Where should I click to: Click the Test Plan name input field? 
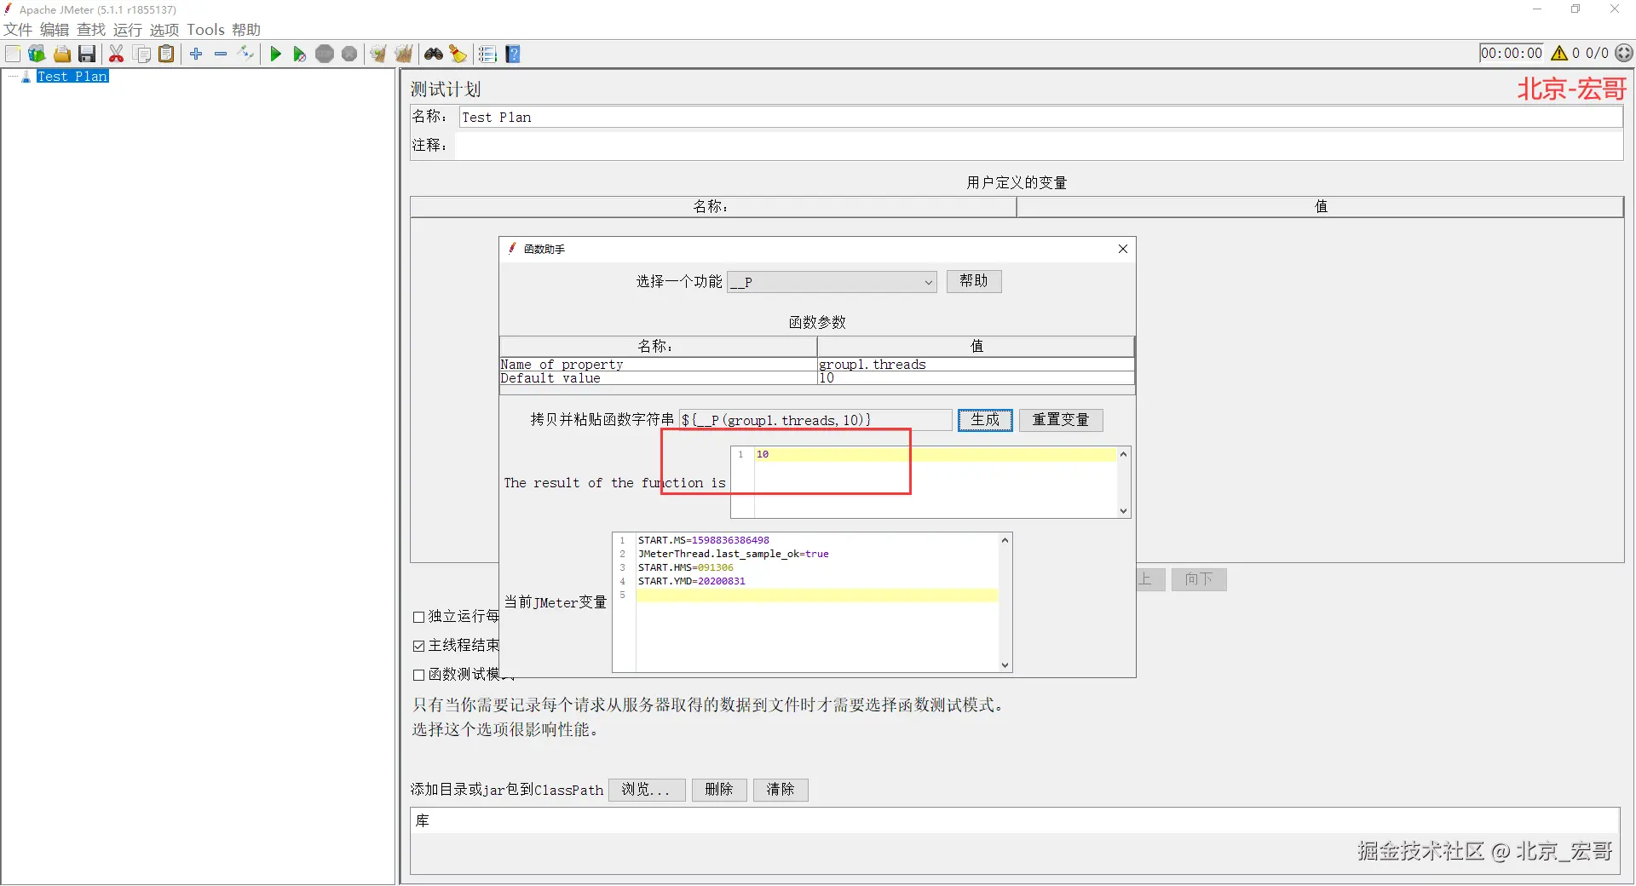[x=1040, y=118]
